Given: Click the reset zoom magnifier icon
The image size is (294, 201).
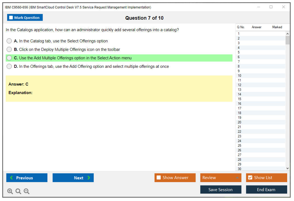Looking at the screenshot, I should (18, 191).
